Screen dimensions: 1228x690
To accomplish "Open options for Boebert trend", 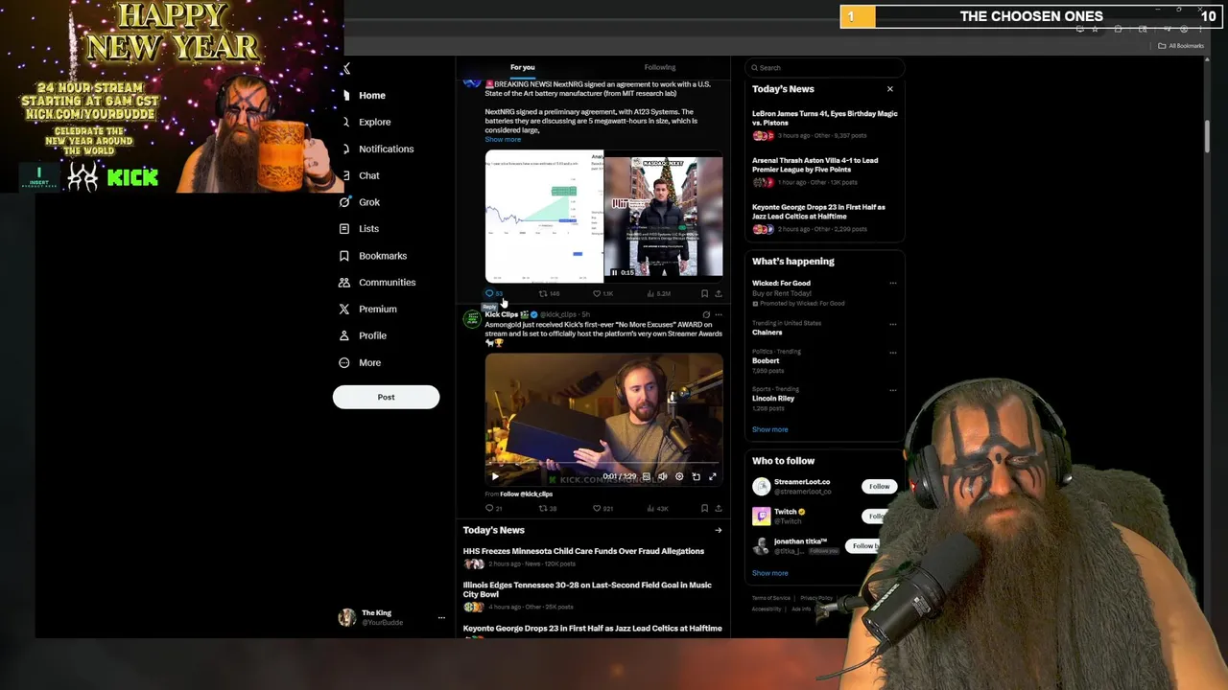I will tap(892, 353).
